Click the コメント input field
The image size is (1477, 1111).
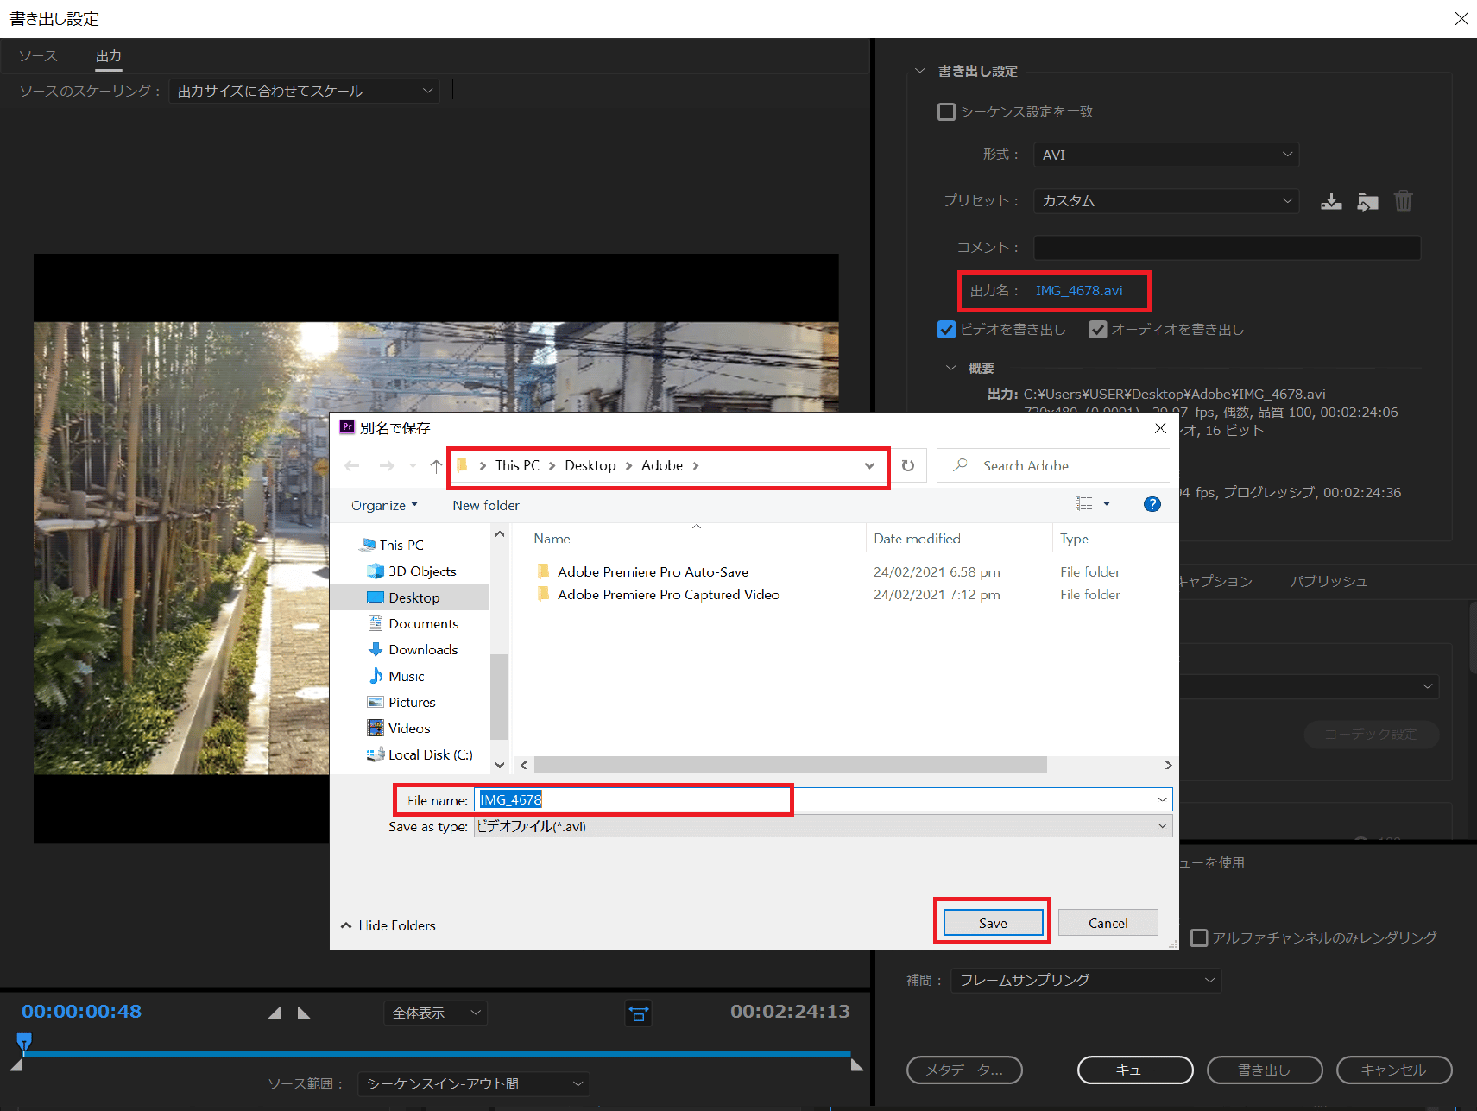[1227, 248]
